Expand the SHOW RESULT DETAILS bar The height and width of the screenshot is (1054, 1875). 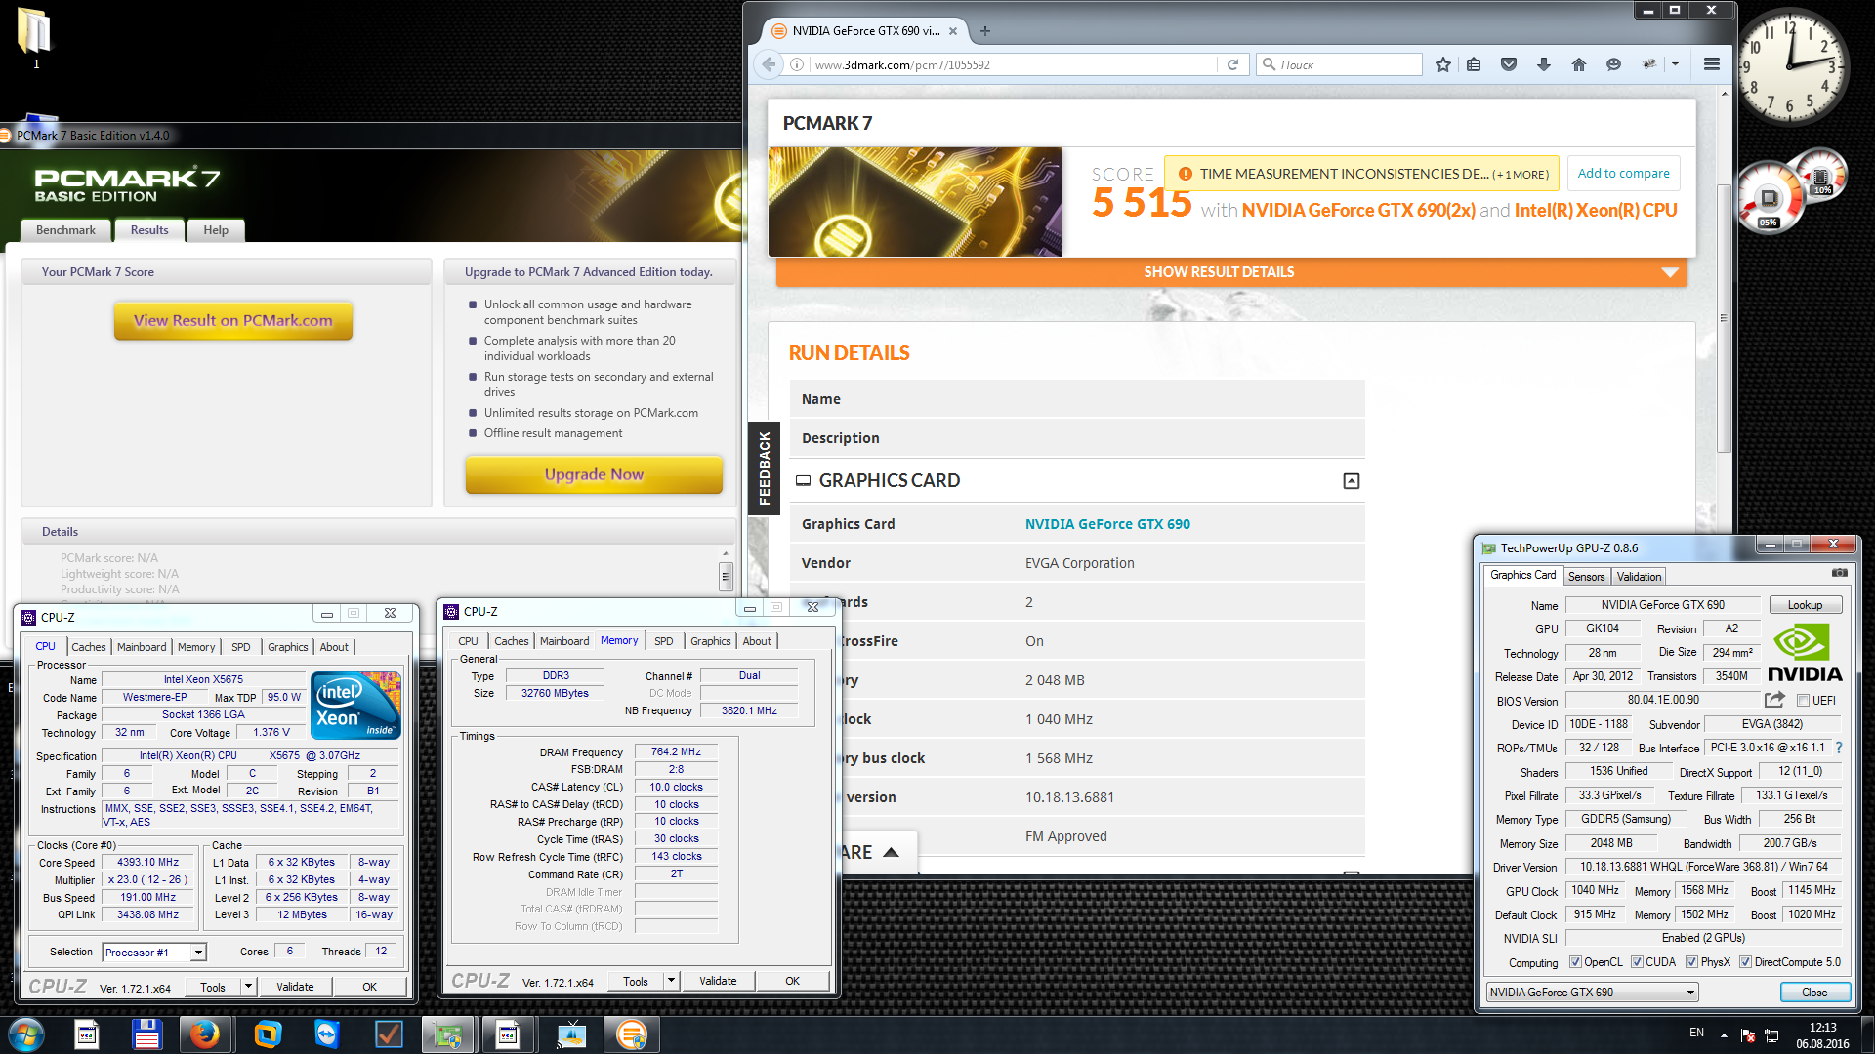pyautogui.click(x=1231, y=272)
